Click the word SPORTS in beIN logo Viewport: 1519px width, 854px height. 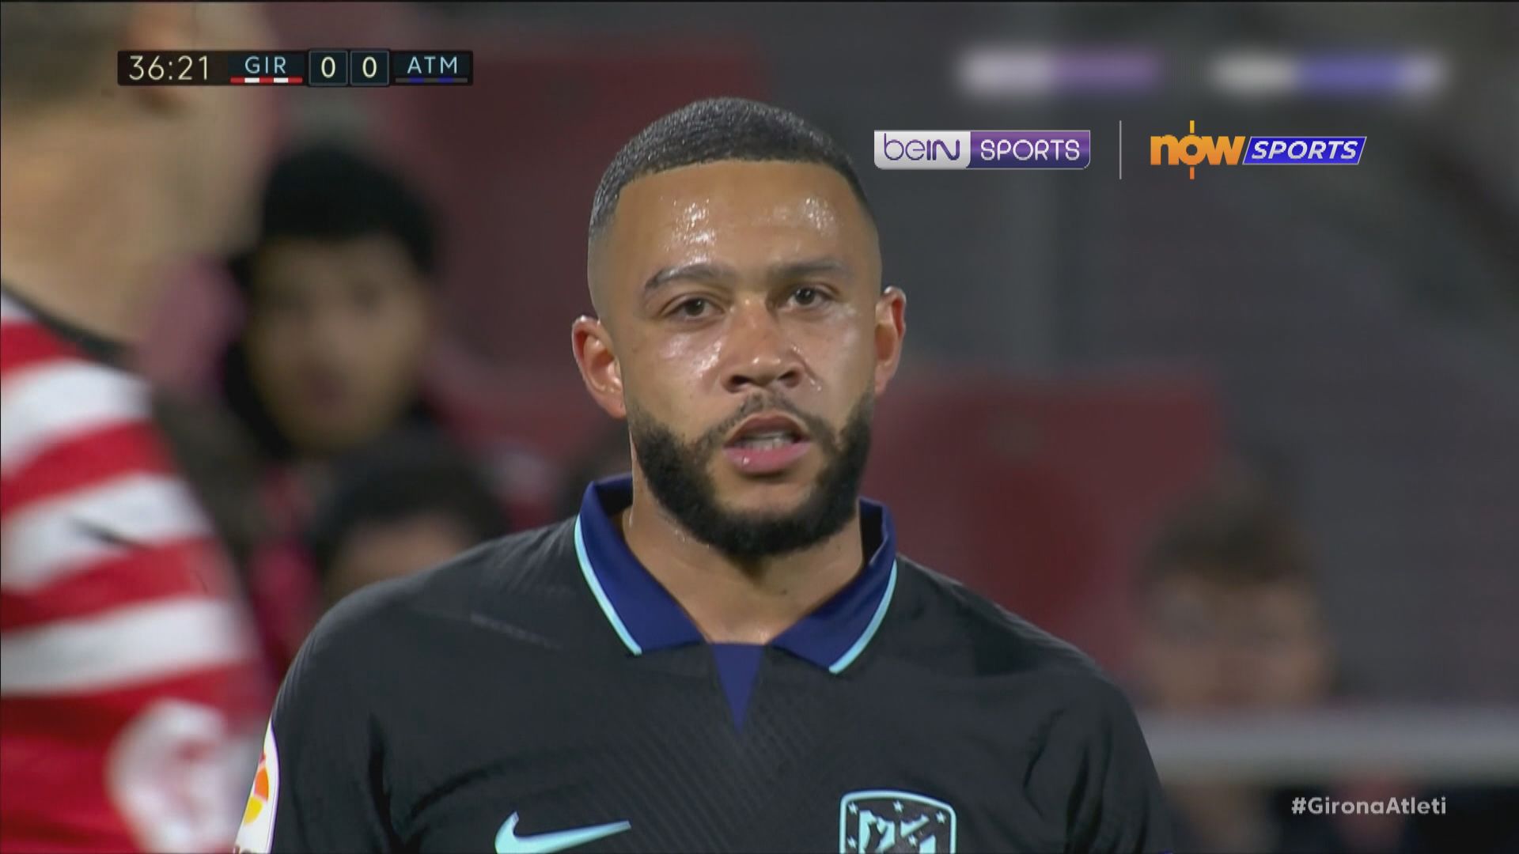pyautogui.click(x=1030, y=149)
